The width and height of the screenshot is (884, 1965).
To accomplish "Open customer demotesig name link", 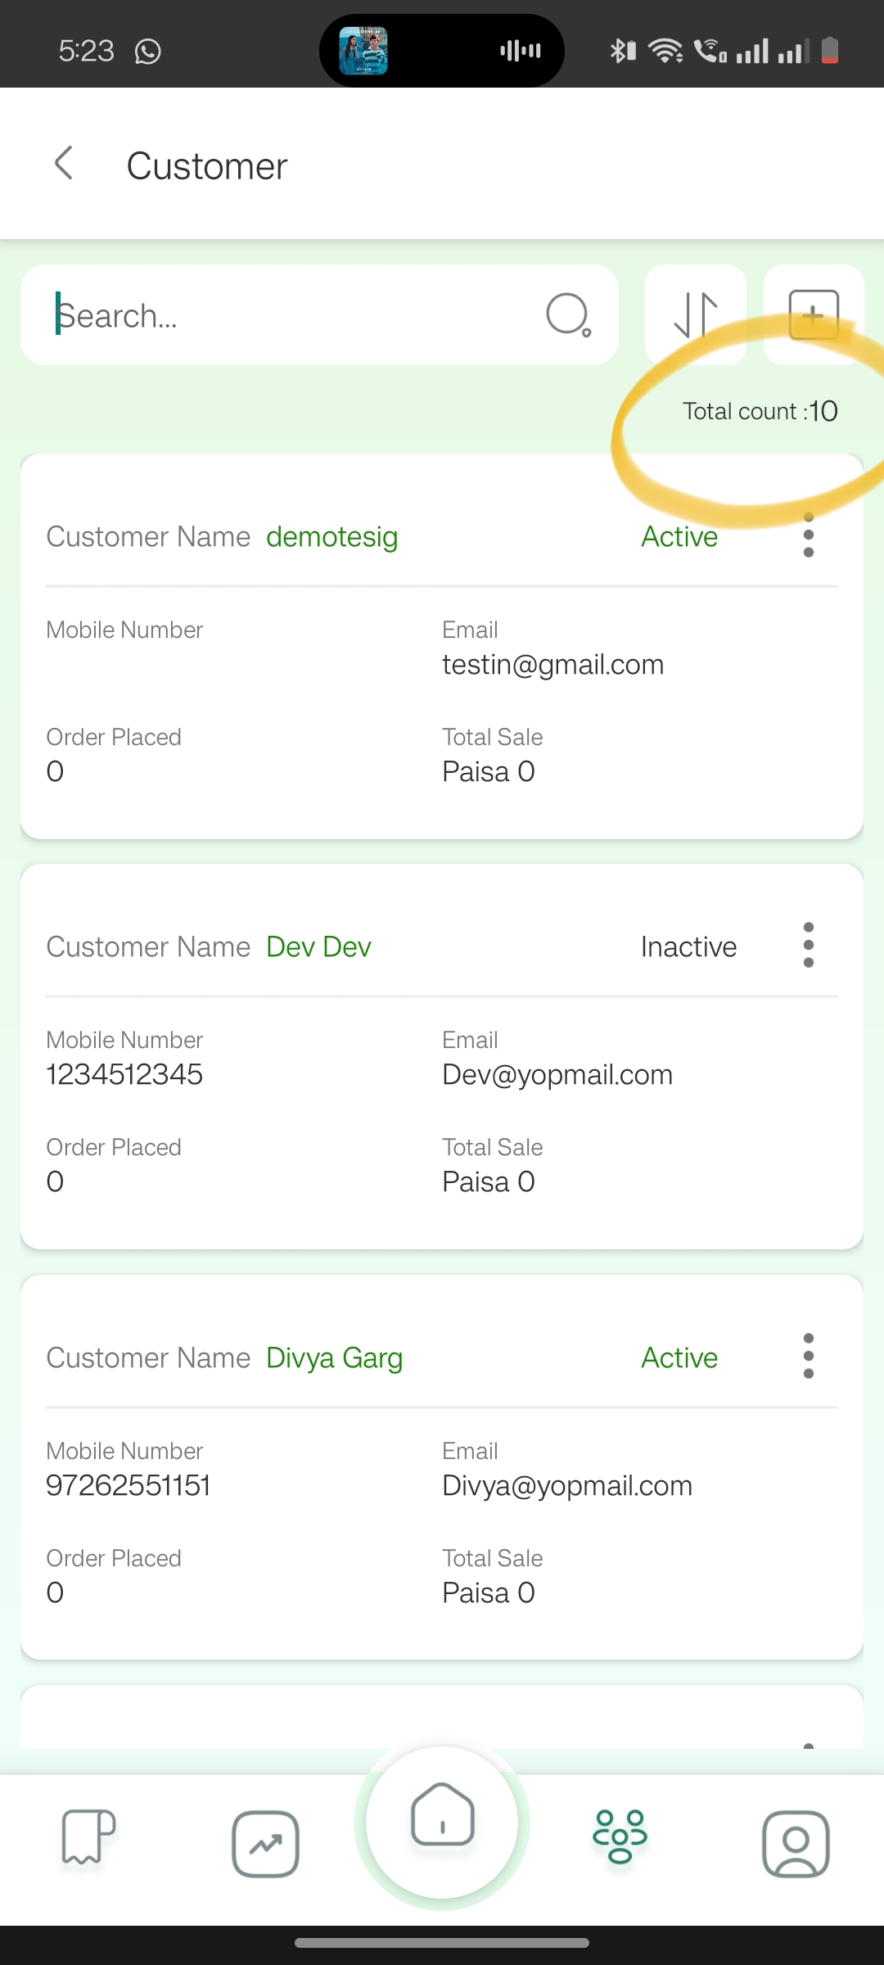I will (332, 538).
